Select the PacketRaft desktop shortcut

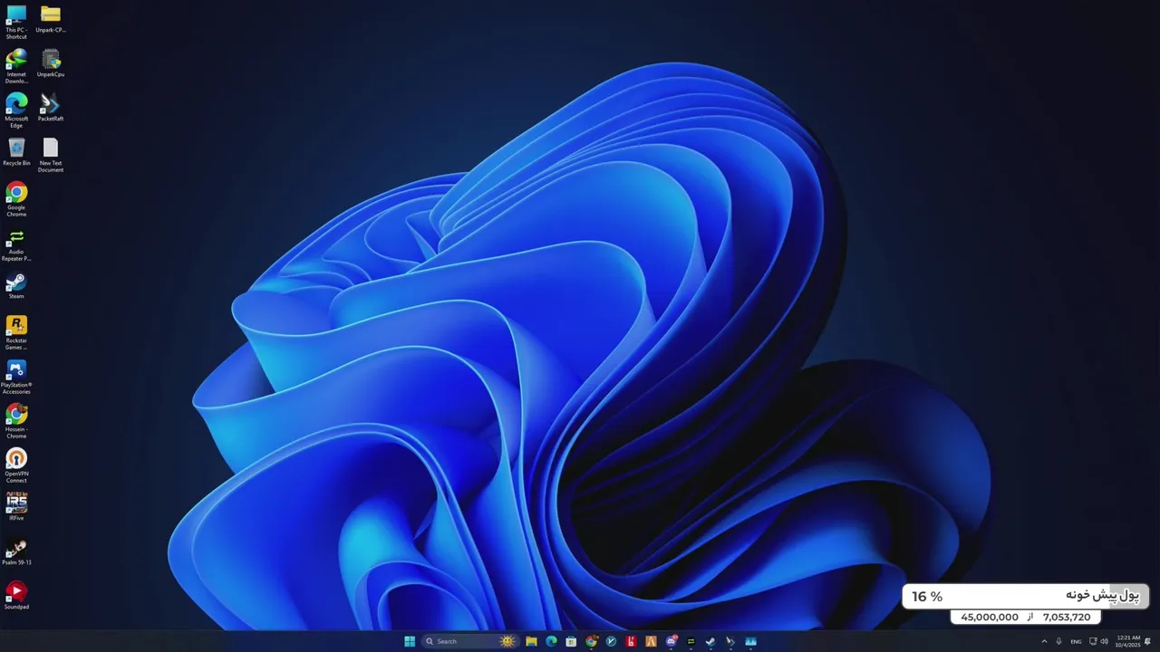(51, 108)
